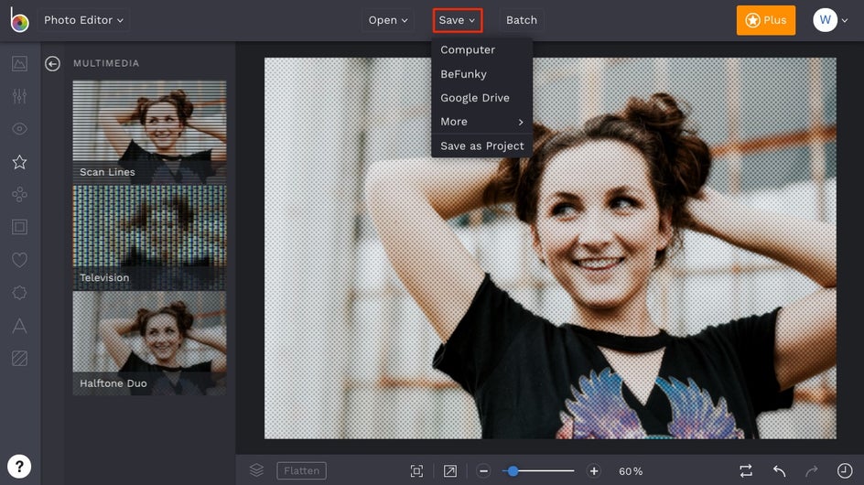Select the Edit sliders tool in sidebar
This screenshot has height=485, width=864.
pos(19,96)
